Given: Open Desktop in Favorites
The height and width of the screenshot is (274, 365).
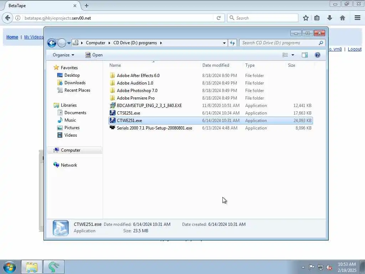Looking at the screenshot, I should (x=72, y=75).
